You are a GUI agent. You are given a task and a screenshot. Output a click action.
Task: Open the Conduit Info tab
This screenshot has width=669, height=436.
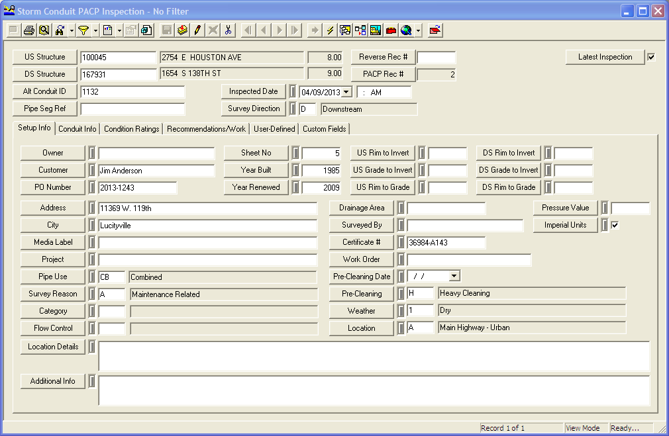77,128
